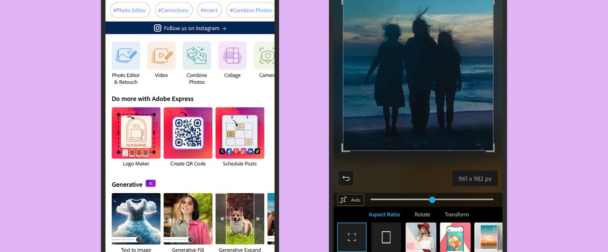The image size is (608, 252).
Task: Tap the bottom-left crop corner handle
Action: (x=345, y=147)
